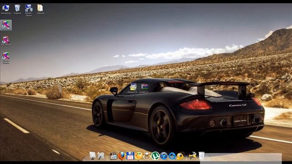Open the applications brush icon in dock
The width and height of the screenshot is (292, 164).
pos(101,156)
